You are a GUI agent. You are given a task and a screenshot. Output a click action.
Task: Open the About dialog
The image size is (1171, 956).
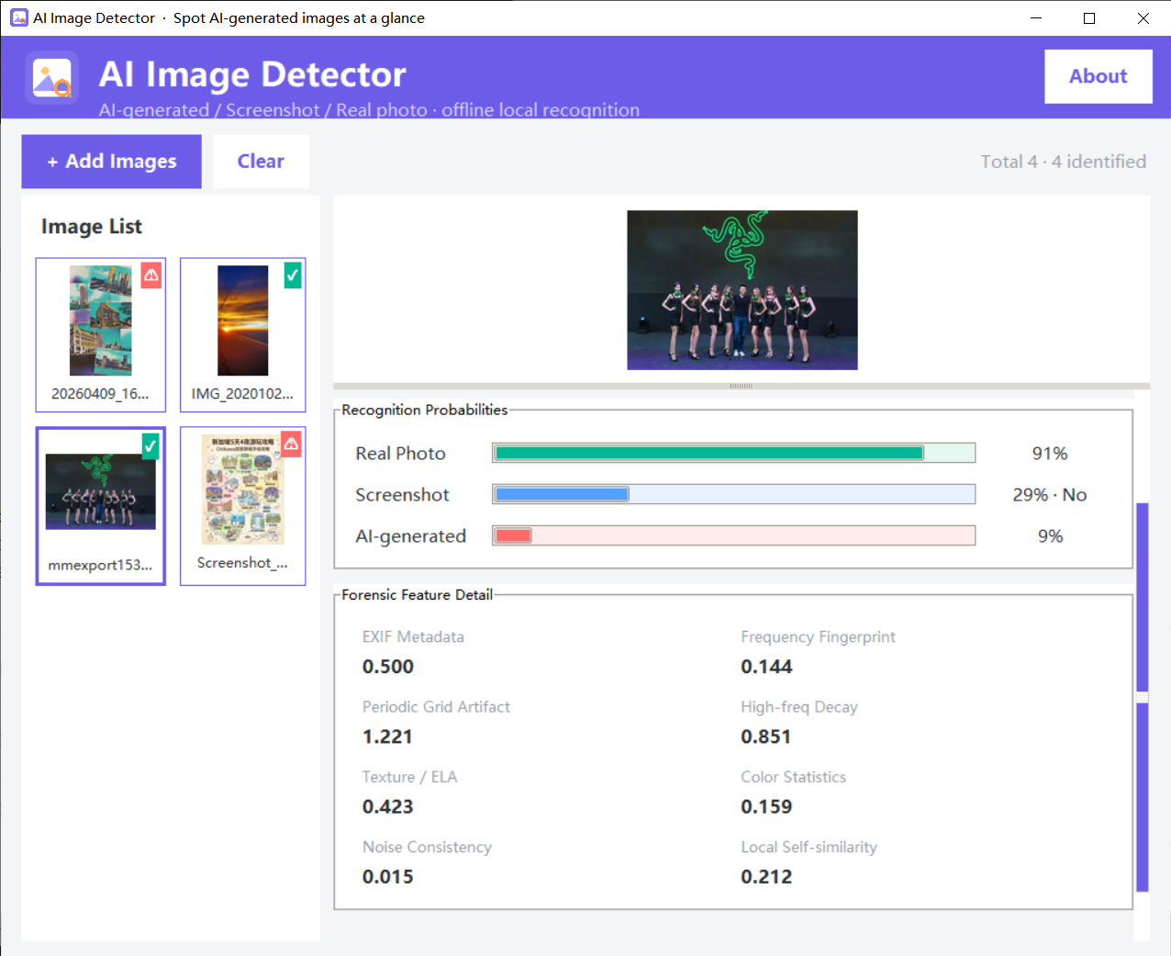(x=1099, y=76)
